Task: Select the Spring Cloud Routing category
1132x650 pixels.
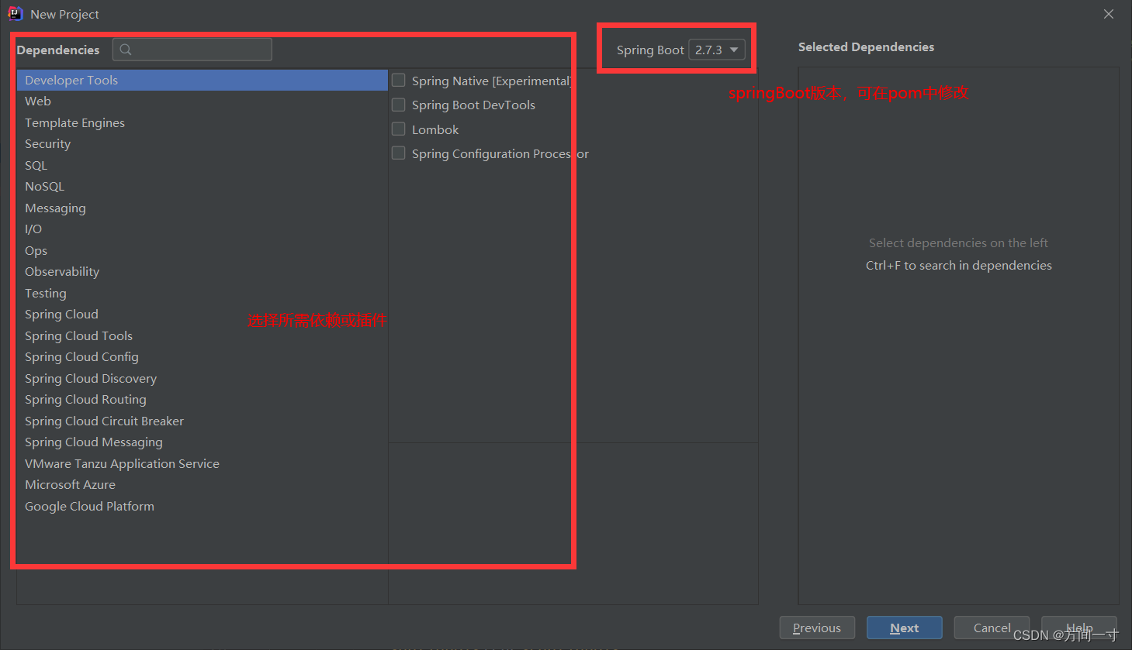Action: coord(202,400)
